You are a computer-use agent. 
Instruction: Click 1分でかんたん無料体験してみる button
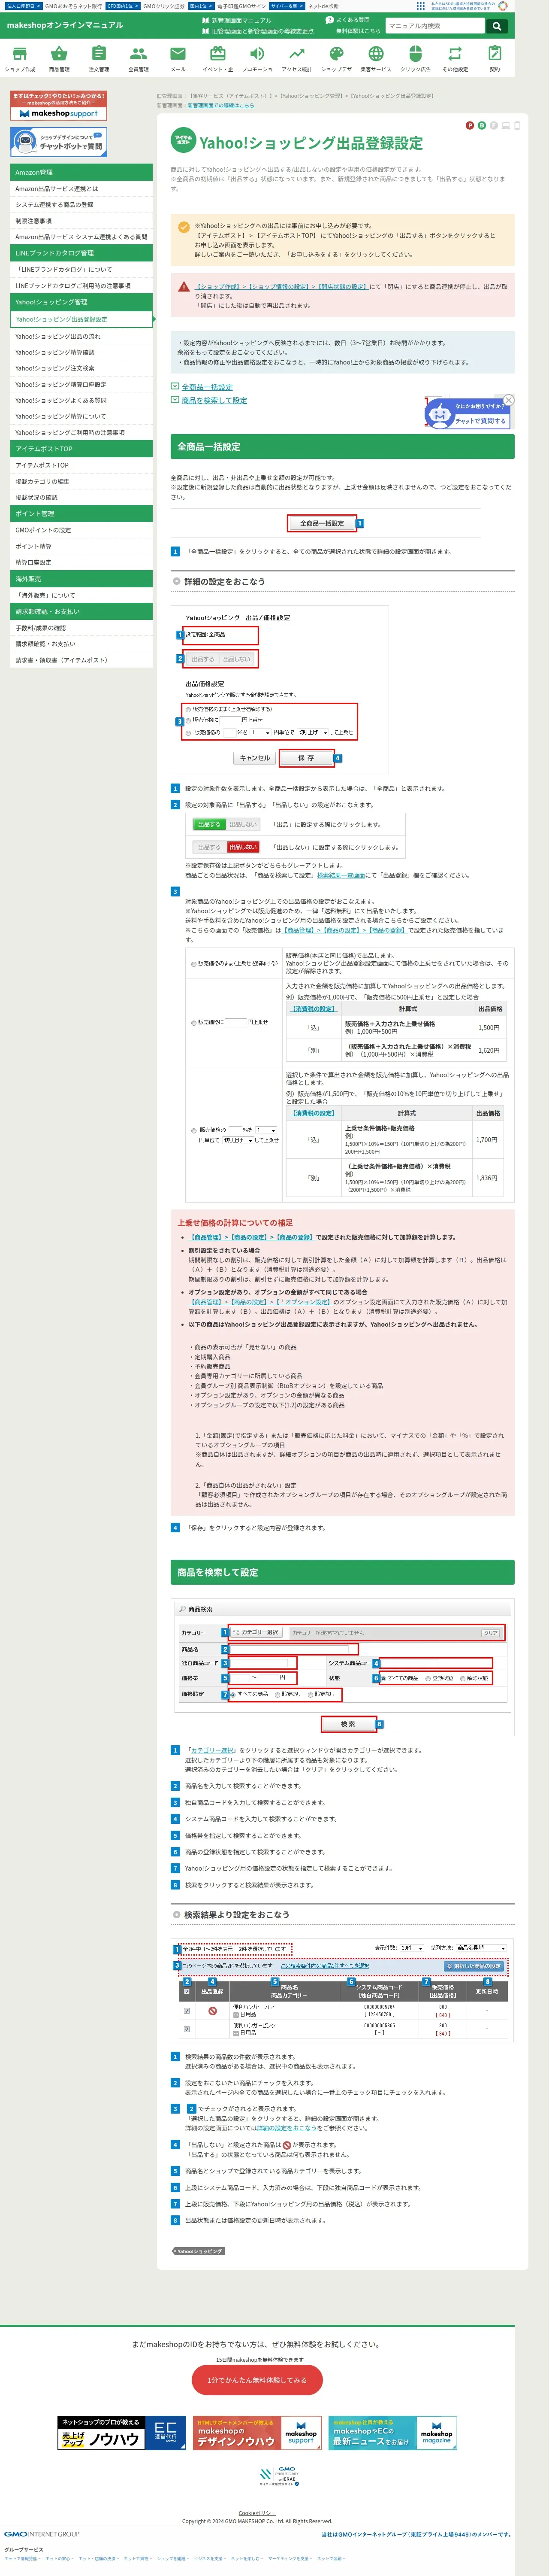tap(256, 2379)
